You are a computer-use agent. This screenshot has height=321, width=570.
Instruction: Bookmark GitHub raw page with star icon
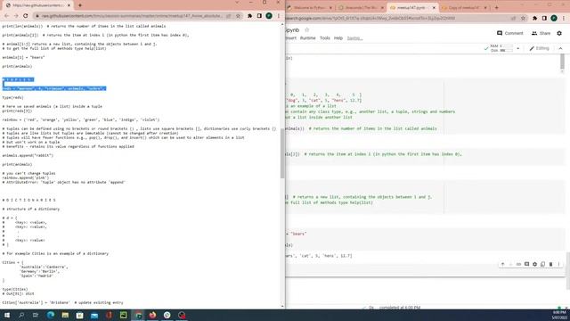[238, 16]
